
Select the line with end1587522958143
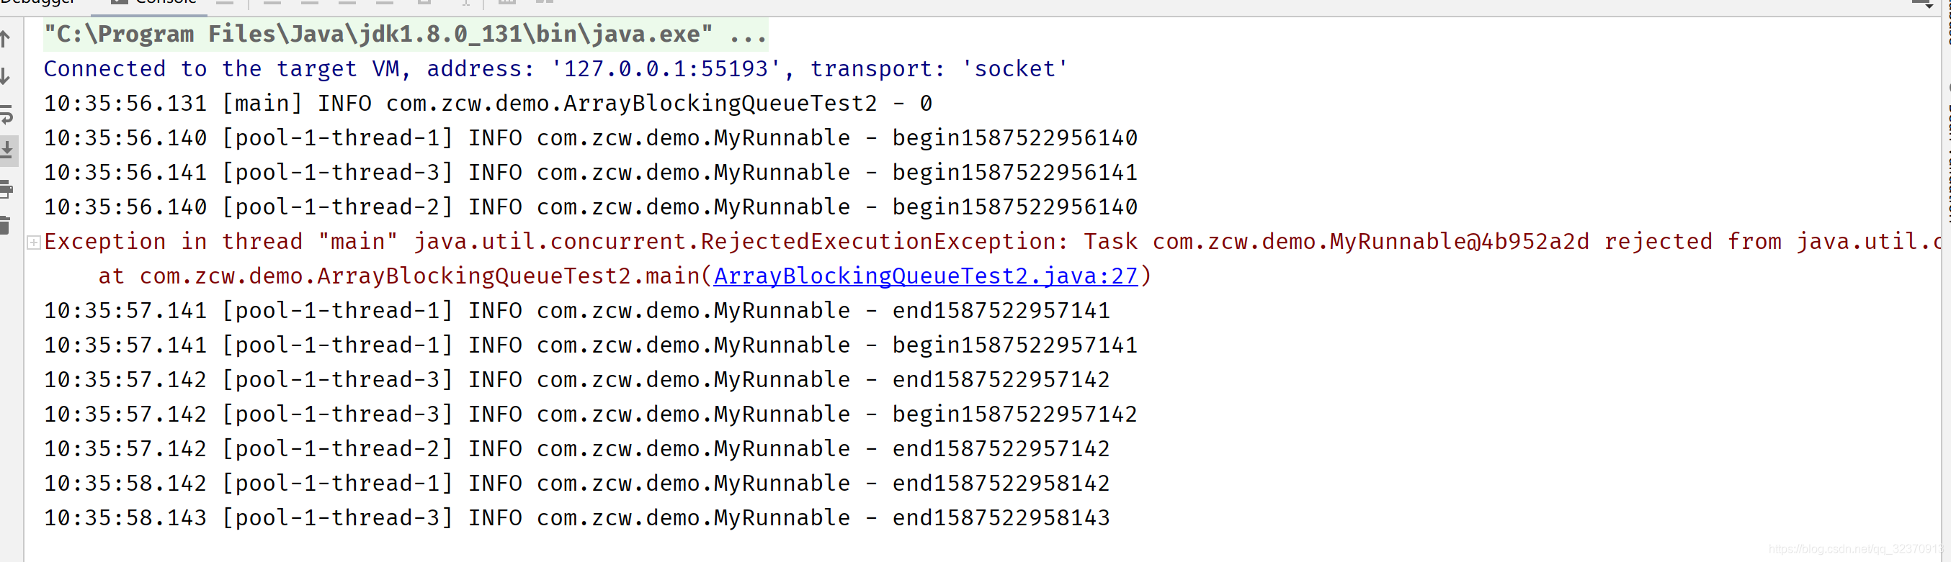[576, 518]
